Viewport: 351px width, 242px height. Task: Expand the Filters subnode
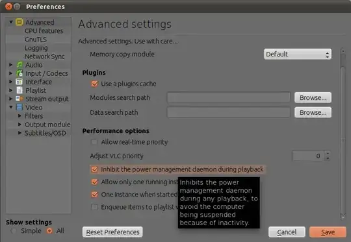tap(19, 115)
